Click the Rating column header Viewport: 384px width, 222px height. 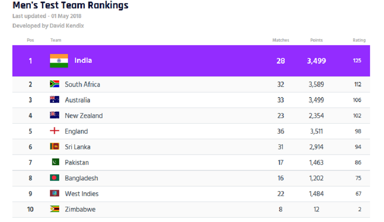coord(359,40)
